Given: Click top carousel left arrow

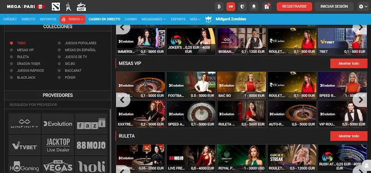Looking at the screenshot, I should [x=123, y=28].
